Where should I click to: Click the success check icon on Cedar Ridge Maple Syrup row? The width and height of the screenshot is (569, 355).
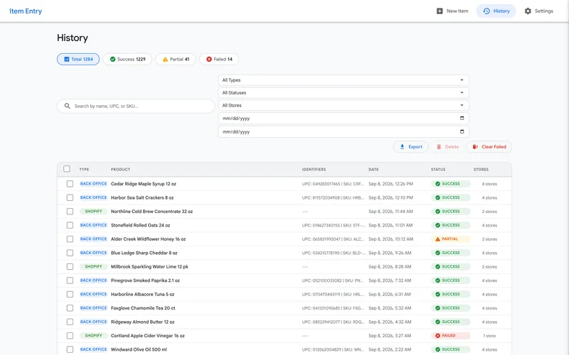(x=437, y=184)
